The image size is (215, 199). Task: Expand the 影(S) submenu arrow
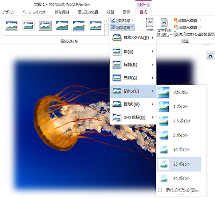click(153, 51)
